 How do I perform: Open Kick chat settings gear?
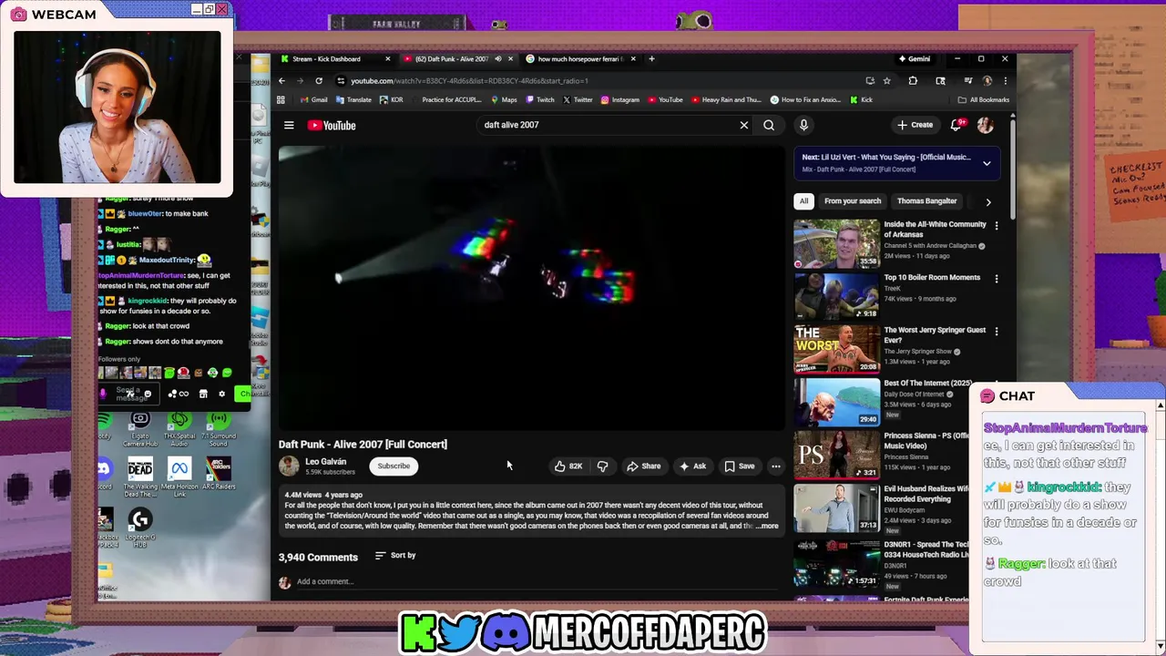221,394
